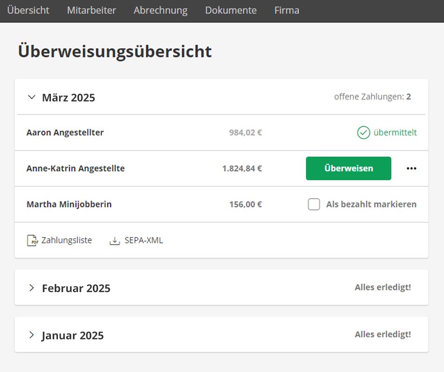Go to the Übersicht menu item
The width and height of the screenshot is (444, 372).
coord(28,10)
